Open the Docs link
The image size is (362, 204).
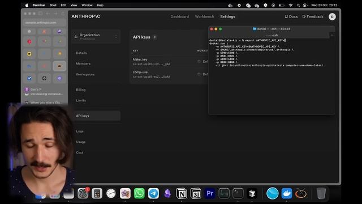coord(291,16)
